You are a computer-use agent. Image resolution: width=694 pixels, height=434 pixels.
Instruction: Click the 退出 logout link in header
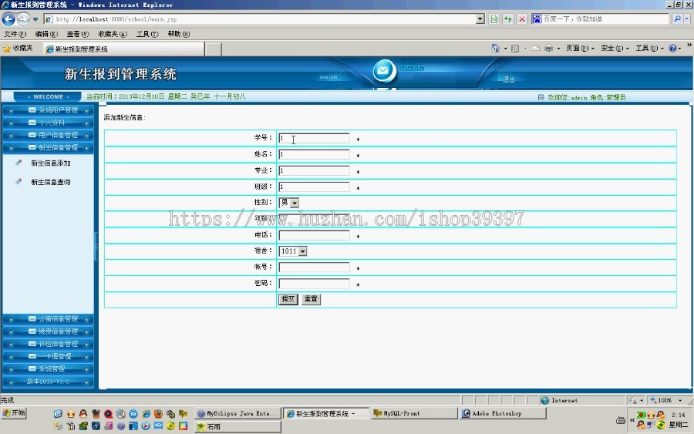508,79
